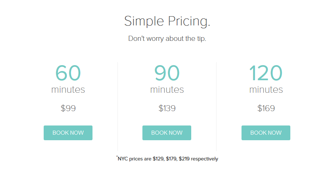Click the $169 price text
334x184 pixels.
click(x=266, y=108)
